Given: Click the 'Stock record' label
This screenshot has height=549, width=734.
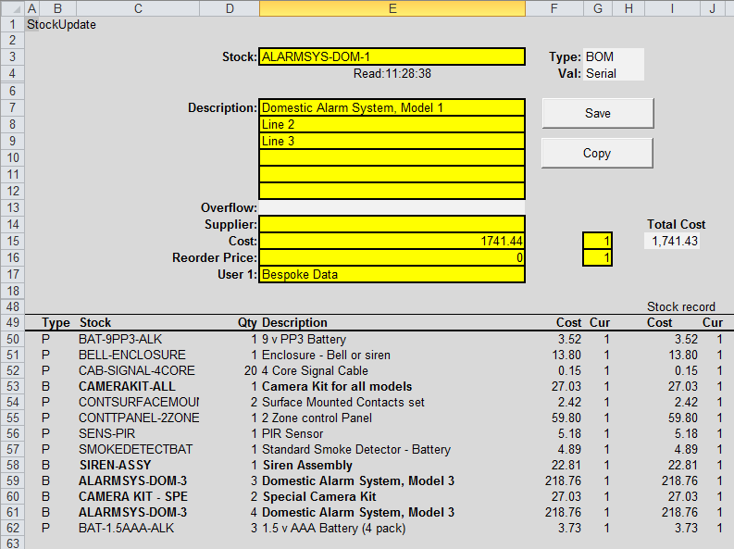Looking at the screenshot, I should (x=681, y=306).
